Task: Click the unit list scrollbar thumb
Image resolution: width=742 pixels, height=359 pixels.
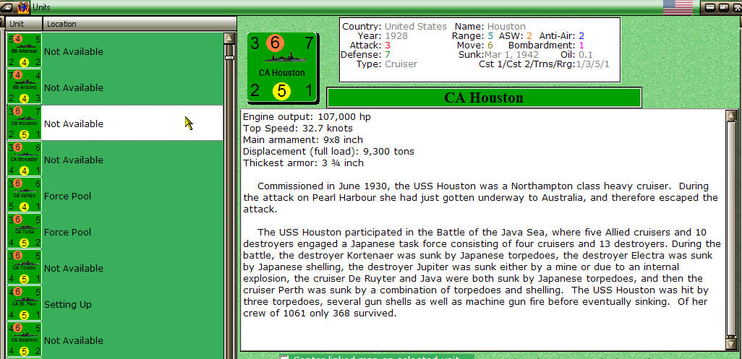Action: pos(229,58)
